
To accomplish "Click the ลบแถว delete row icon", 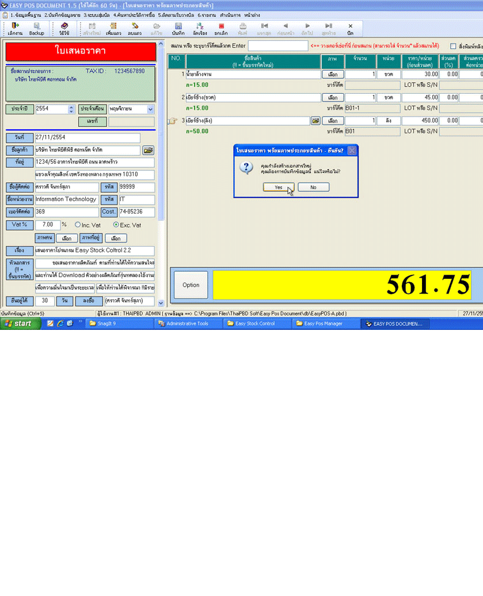I will click(135, 29).
